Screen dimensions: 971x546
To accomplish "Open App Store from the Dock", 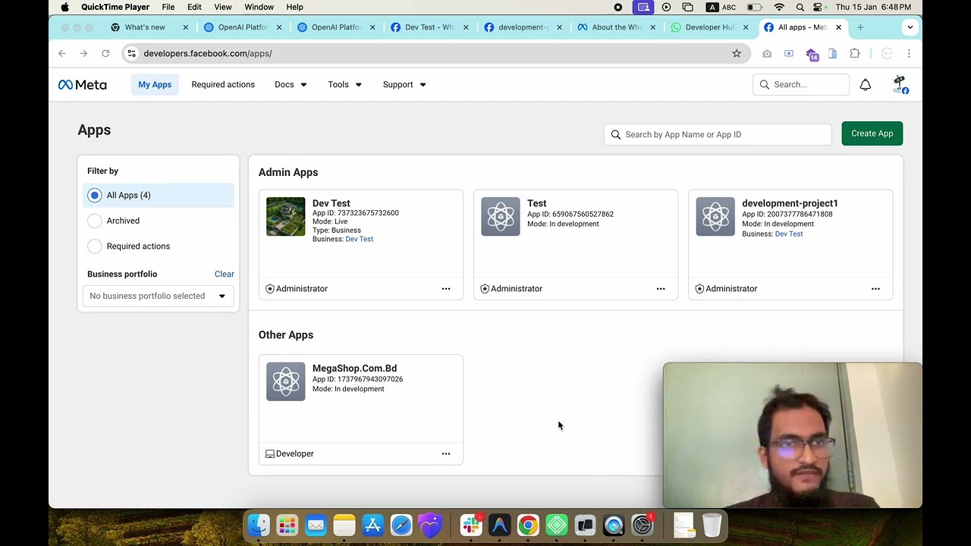I will 372,525.
